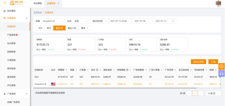Click the 退款金额 $286.97 summary card

[x=173, y=44]
